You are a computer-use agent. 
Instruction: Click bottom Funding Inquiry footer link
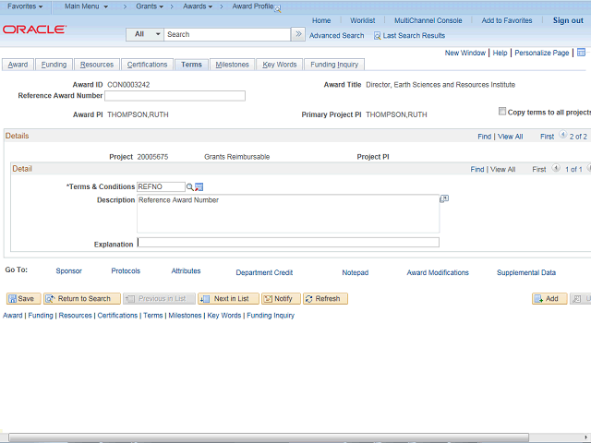[x=271, y=316]
